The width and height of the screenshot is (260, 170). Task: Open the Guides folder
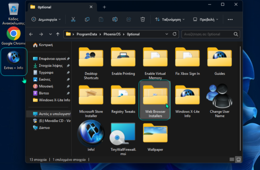pyautogui.click(x=220, y=62)
